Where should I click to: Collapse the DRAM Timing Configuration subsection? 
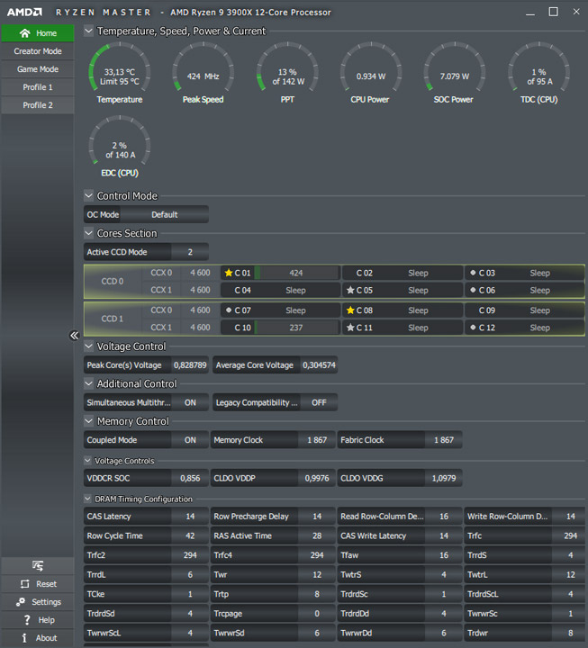[87, 499]
